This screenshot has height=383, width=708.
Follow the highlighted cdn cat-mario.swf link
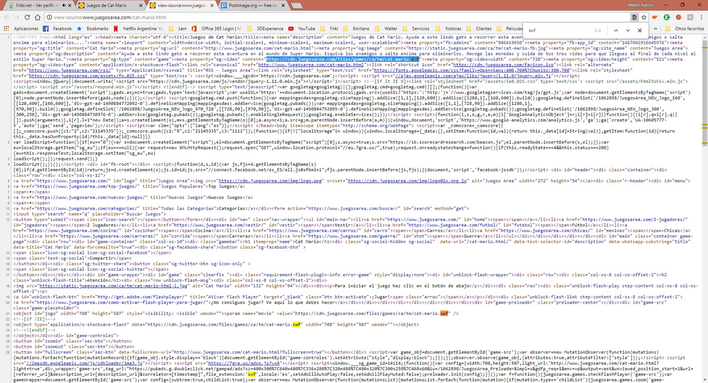pos(343,58)
